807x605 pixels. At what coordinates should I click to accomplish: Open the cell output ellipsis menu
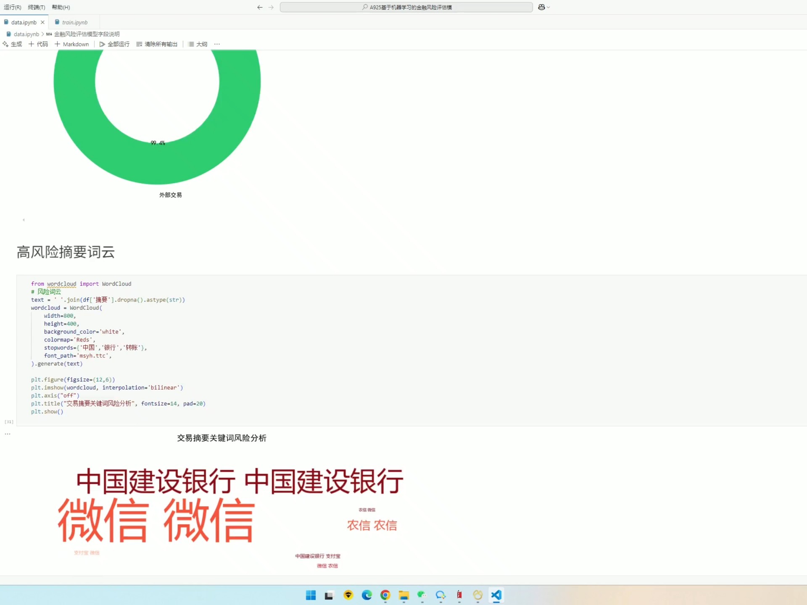(x=8, y=434)
